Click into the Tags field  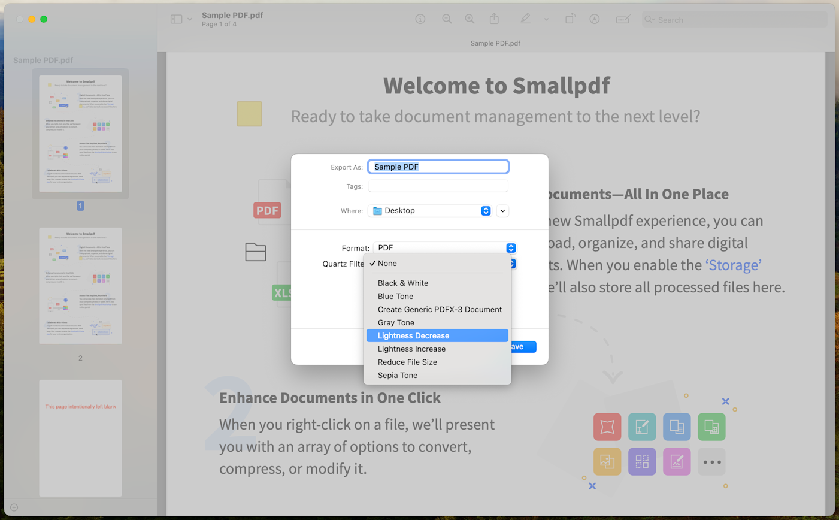[438, 186]
